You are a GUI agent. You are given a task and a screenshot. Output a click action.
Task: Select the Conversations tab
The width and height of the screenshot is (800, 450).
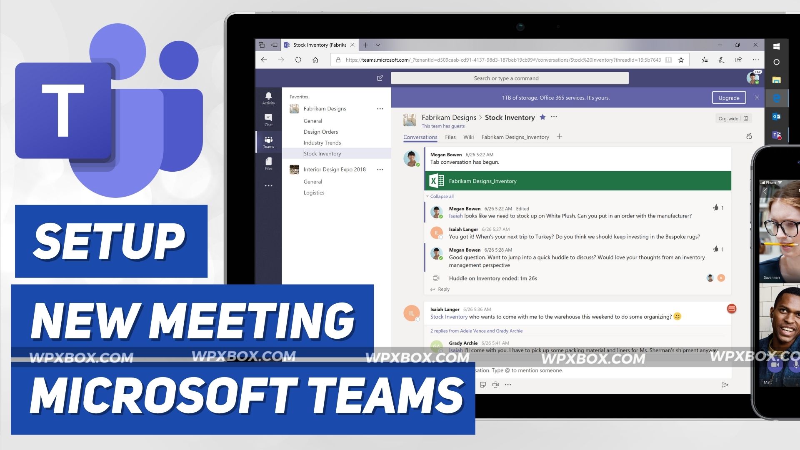tap(420, 136)
